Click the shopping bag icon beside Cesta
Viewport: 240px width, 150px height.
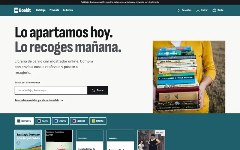click(214, 10)
